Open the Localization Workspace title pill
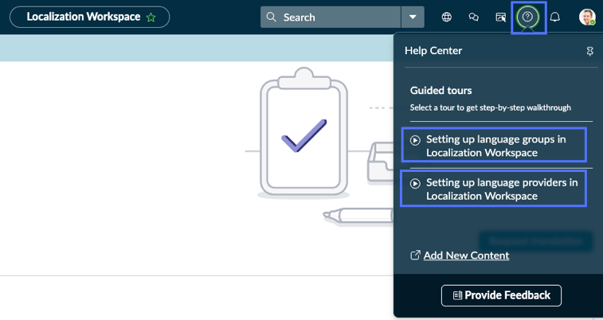 coord(89,17)
